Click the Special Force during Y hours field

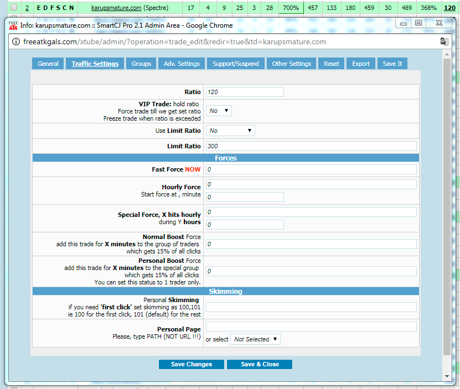(245, 225)
